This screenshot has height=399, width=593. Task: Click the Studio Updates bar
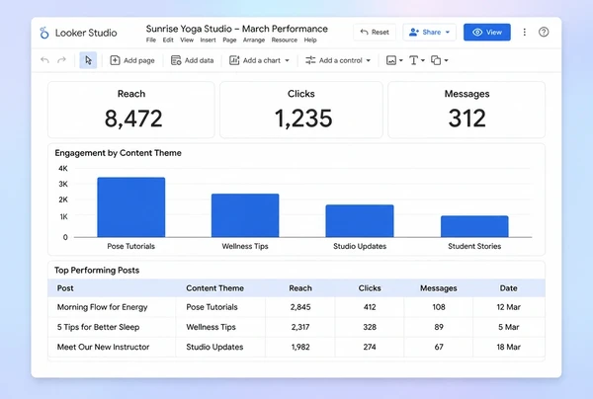(360, 221)
